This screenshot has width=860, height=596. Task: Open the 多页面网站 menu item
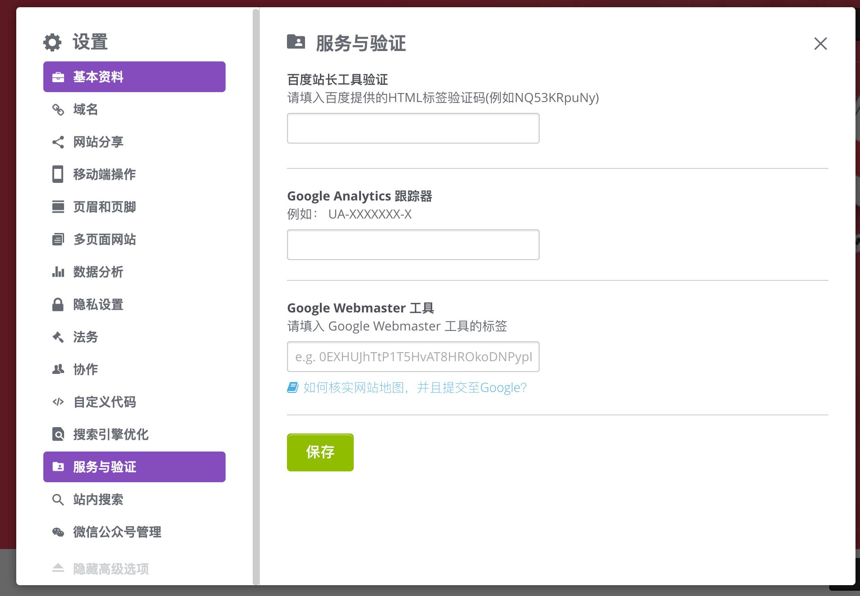[104, 239]
